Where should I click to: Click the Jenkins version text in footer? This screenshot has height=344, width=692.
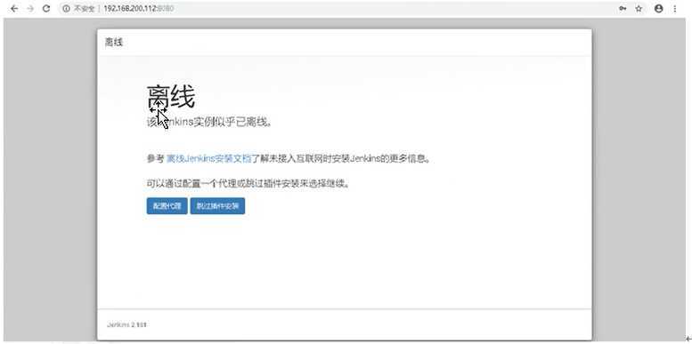(126, 324)
